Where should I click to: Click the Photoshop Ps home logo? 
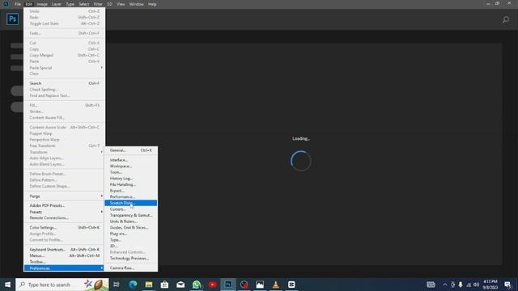coord(13,19)
